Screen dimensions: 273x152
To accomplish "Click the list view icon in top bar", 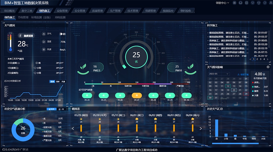I will [x=247, y=3].
